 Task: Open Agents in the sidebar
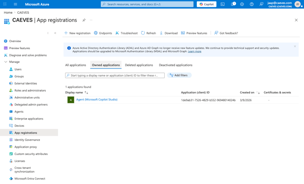pos(16,112)
